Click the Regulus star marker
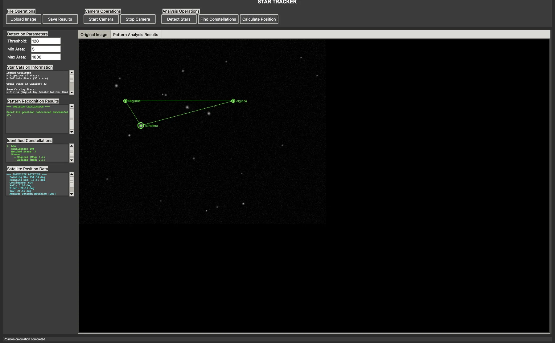This screenshot has width=555, height=343. 125,101
